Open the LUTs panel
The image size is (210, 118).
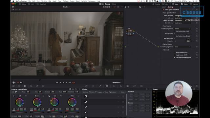pyautogui.click(x=31, y=4)
